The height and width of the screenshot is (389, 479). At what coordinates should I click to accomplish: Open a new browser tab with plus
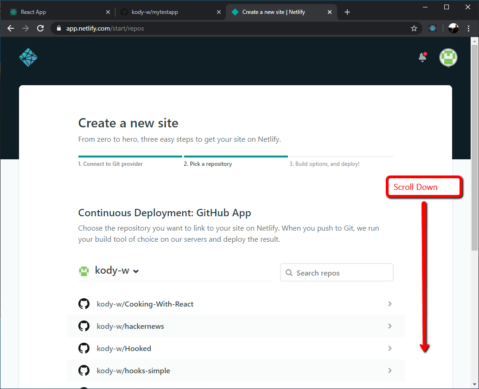(347, 12)
